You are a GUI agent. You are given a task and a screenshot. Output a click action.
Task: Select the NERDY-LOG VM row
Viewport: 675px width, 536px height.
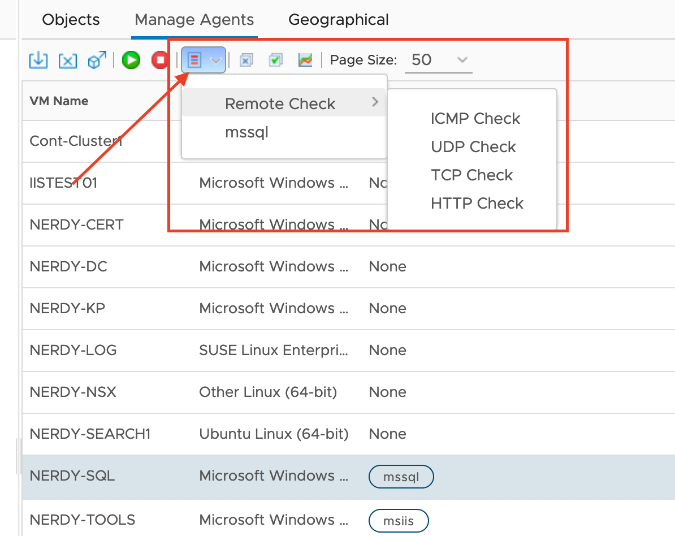tap(349, 350)
